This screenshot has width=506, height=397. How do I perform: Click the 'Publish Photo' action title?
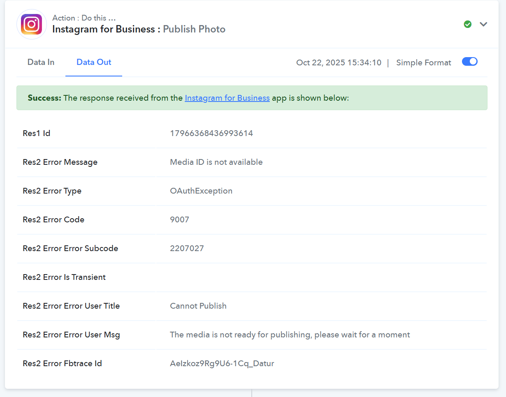click(194, 29)
